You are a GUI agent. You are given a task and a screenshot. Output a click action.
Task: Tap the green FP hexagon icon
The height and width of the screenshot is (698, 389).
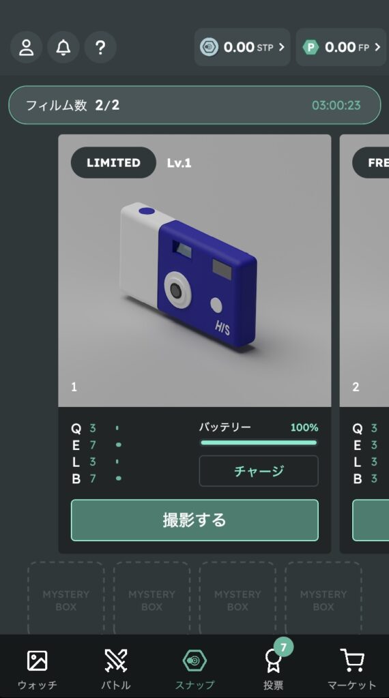click(311, 47)
